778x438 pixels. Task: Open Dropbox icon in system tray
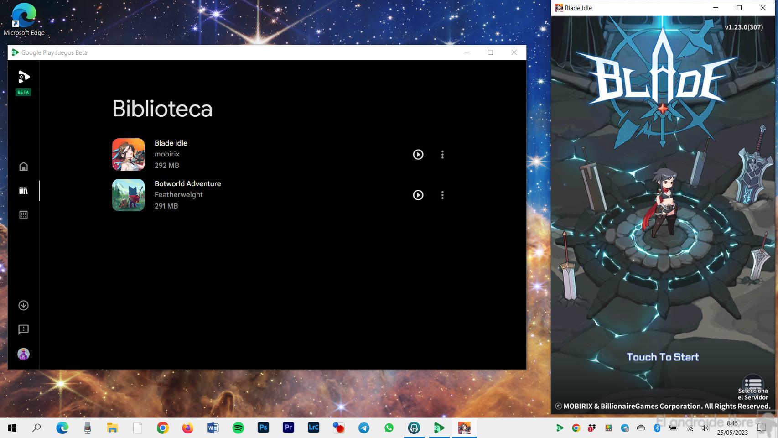592,428
